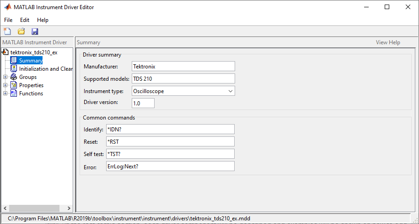This screenshot has height=224, width=419.
Task: Click the Open driver folder icon
Action: coord(21,31)
